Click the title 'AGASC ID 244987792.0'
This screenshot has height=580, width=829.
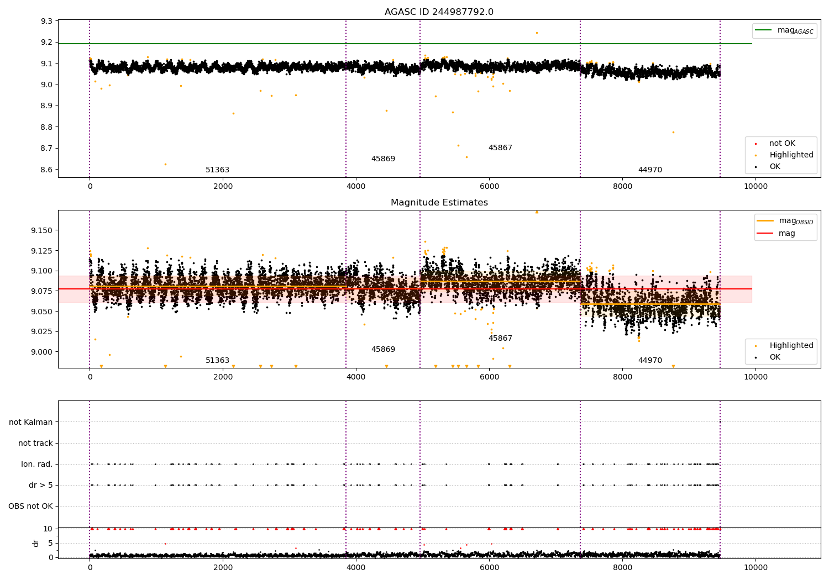click(439, 12)
